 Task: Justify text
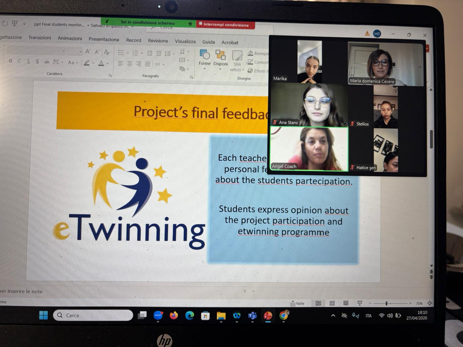pos(148,64)
